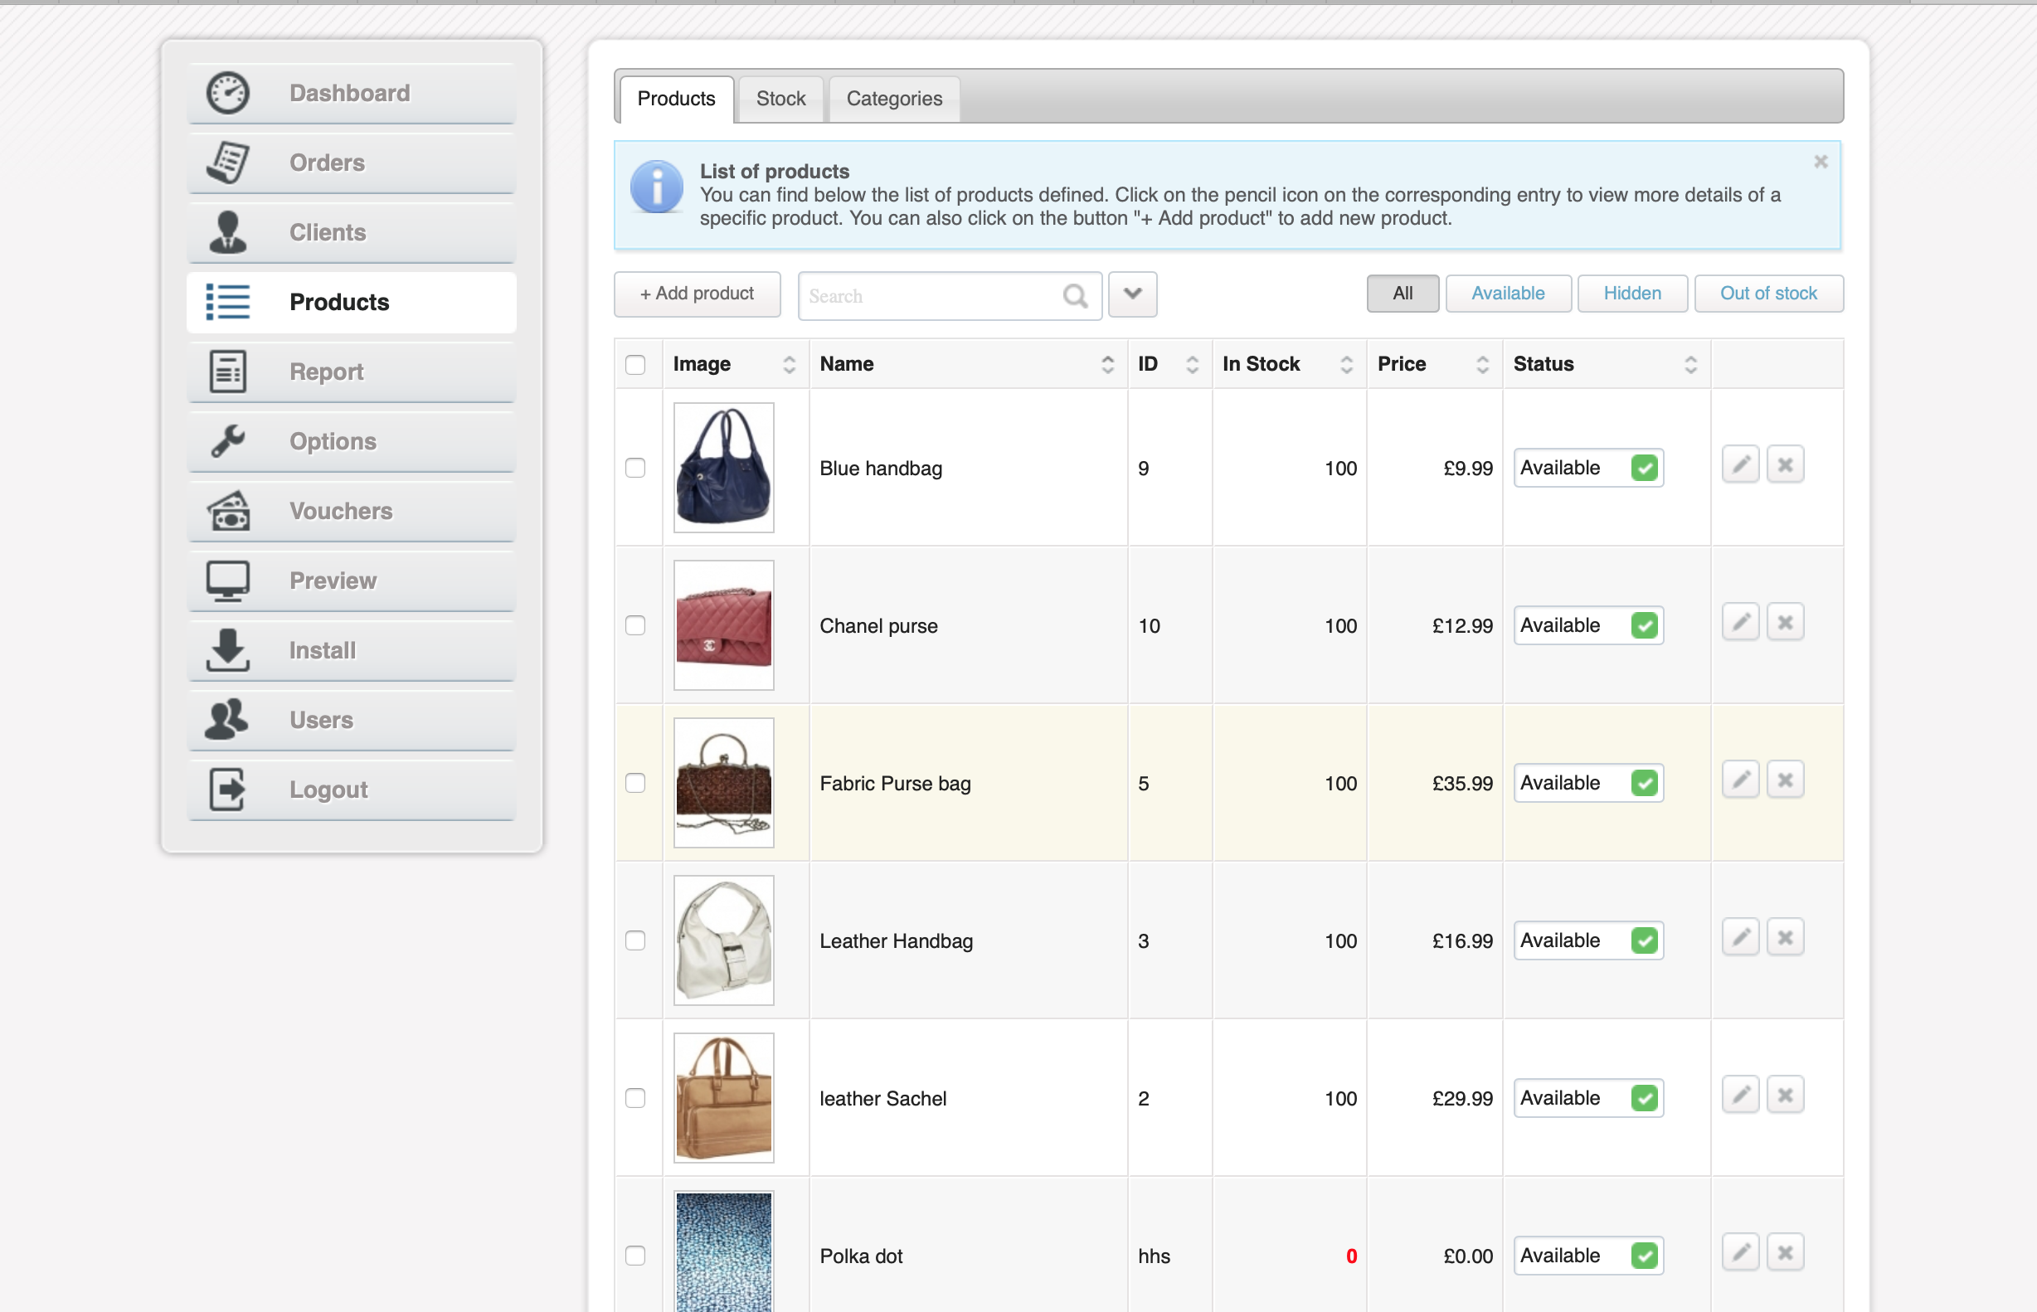
Task: Sort table by Name column arrows
Action: click(x=1106, y=365)
